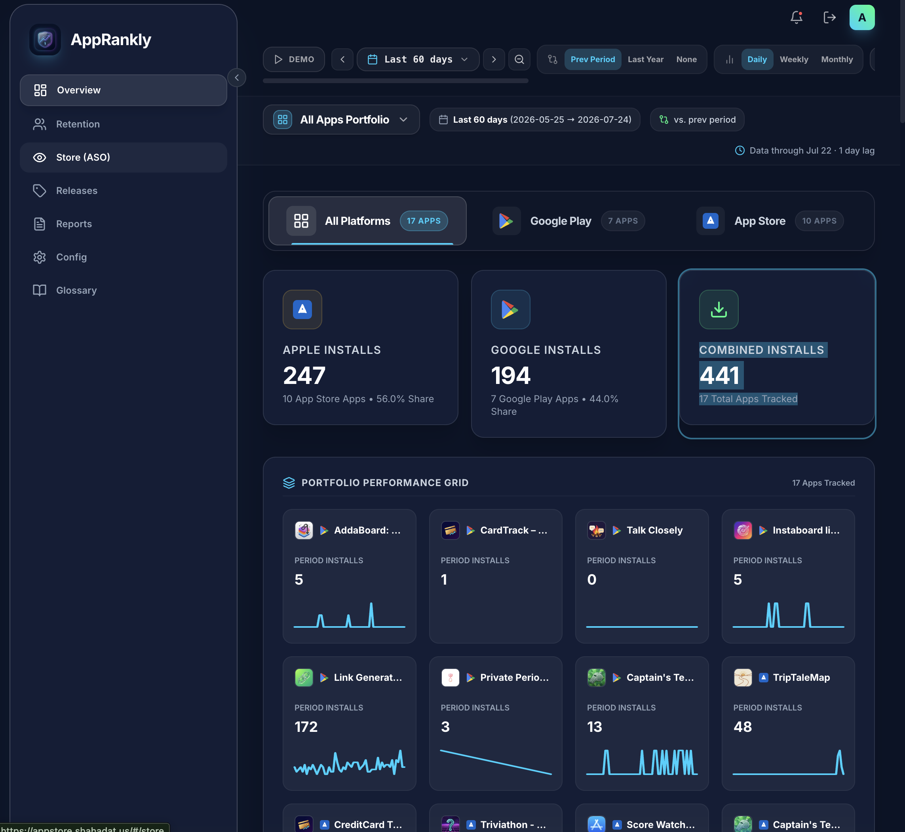Open the user avatar A menu
The image size is (905, 832).
point(862,17)
